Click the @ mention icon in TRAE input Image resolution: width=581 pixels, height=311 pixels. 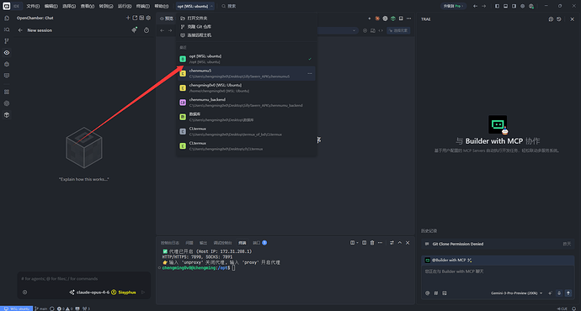coord(428,293)
